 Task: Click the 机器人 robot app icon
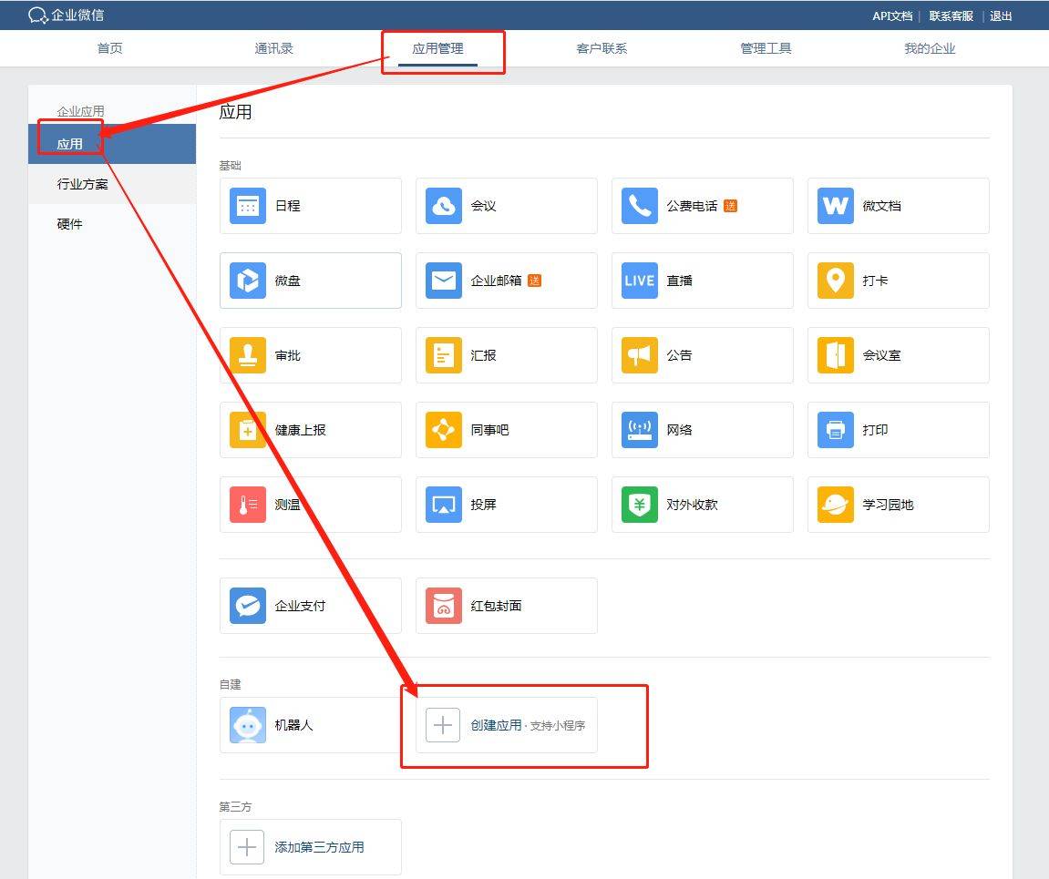(248, 725)
